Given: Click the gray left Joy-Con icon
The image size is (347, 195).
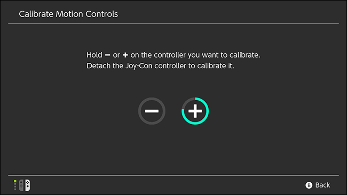Looking at the screenshot, I should tap(21, 185).
